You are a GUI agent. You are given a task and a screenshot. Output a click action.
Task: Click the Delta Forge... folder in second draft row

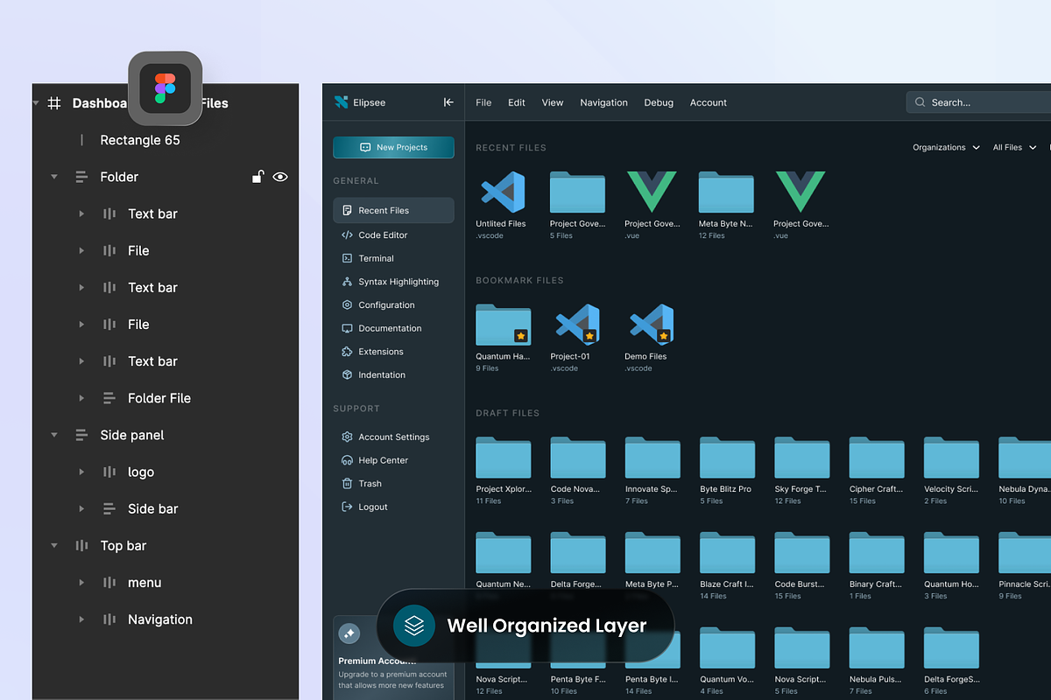(577, 553)
